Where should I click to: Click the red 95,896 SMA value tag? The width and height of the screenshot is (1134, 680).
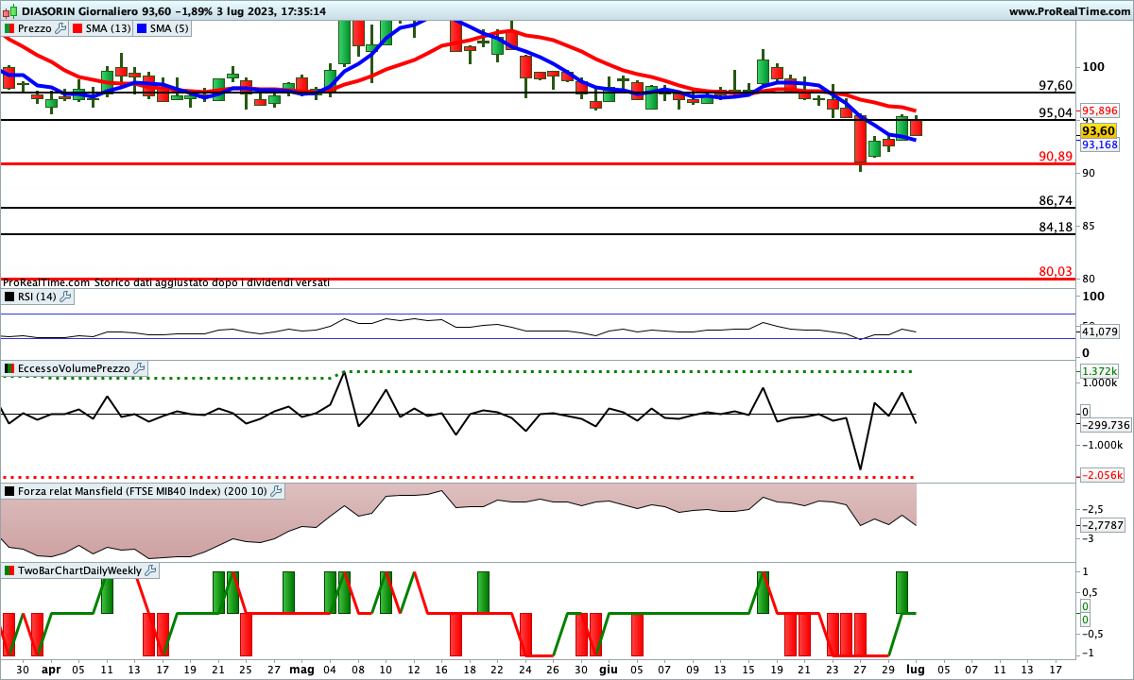pyautogui.click(x=1100, y=110)
